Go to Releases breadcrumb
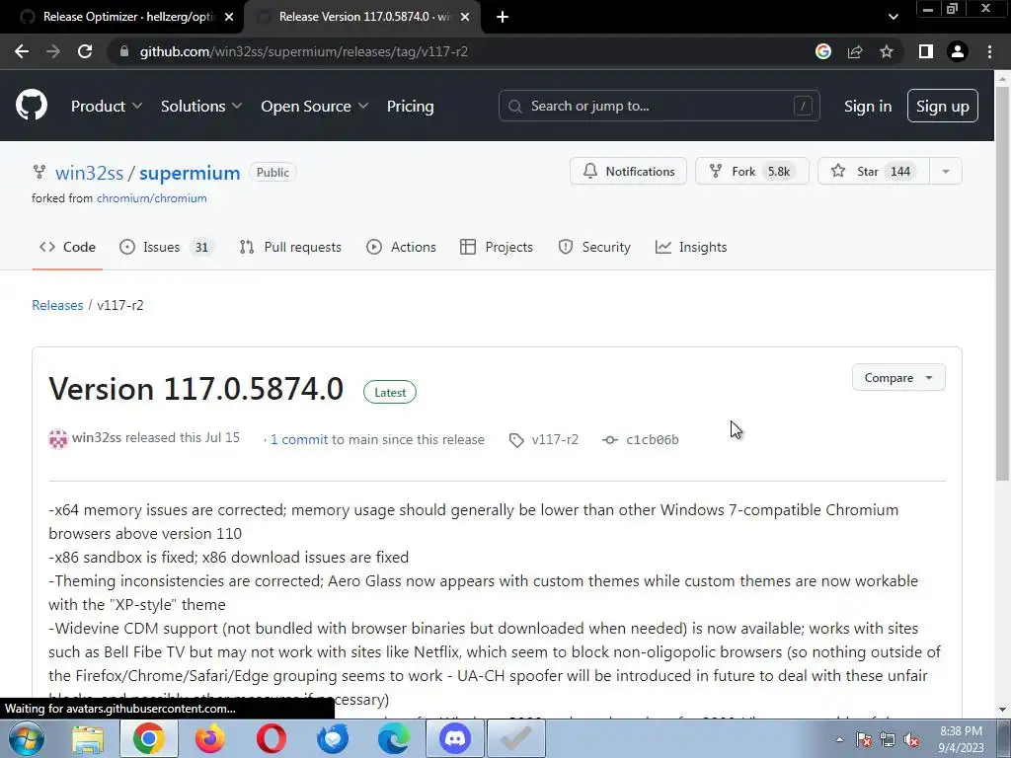This screenshot has width=1011, height=758. click(x=57, y=305)
